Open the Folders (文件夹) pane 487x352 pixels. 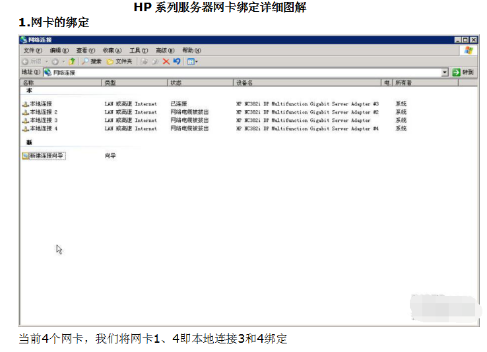(x=119, y=61)
